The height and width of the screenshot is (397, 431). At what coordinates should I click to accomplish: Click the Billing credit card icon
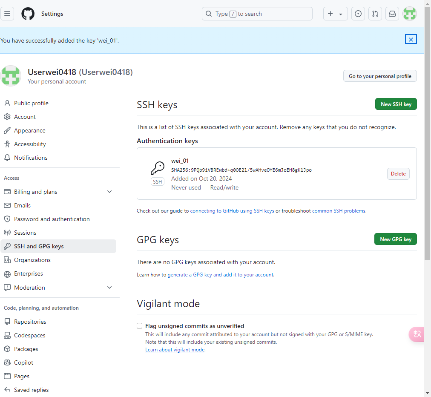point(7,192)
